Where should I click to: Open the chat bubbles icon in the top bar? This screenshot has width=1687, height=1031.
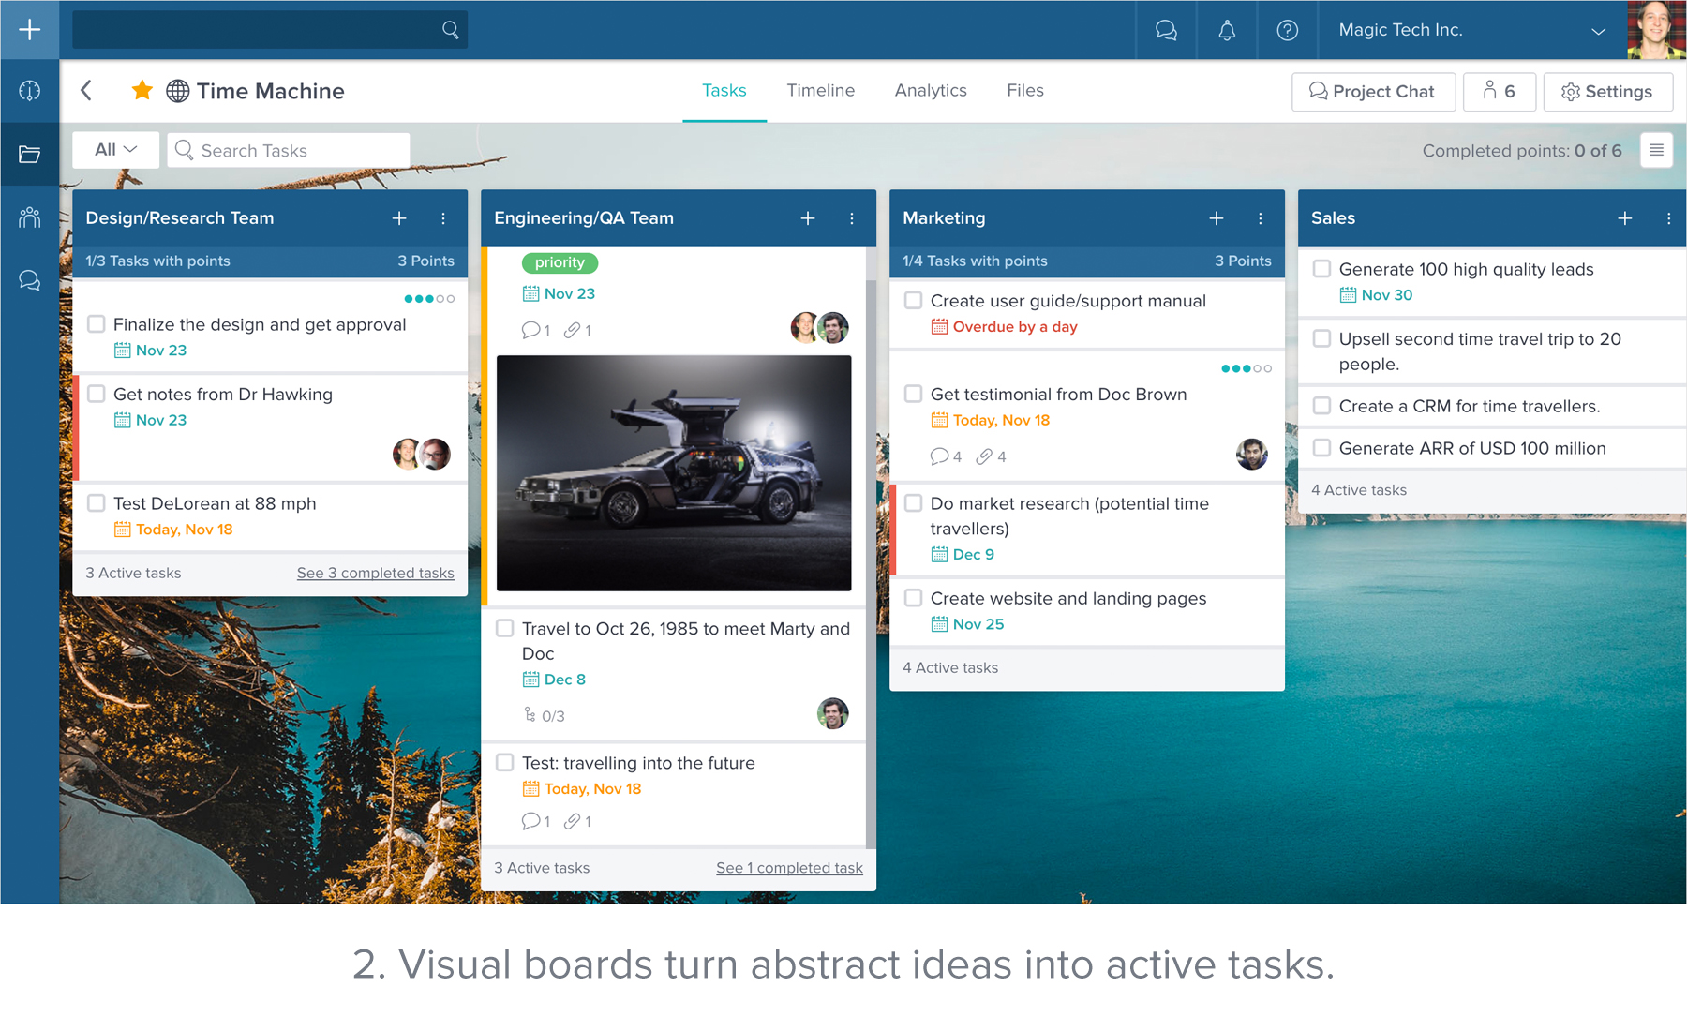tap(1166, 30)
